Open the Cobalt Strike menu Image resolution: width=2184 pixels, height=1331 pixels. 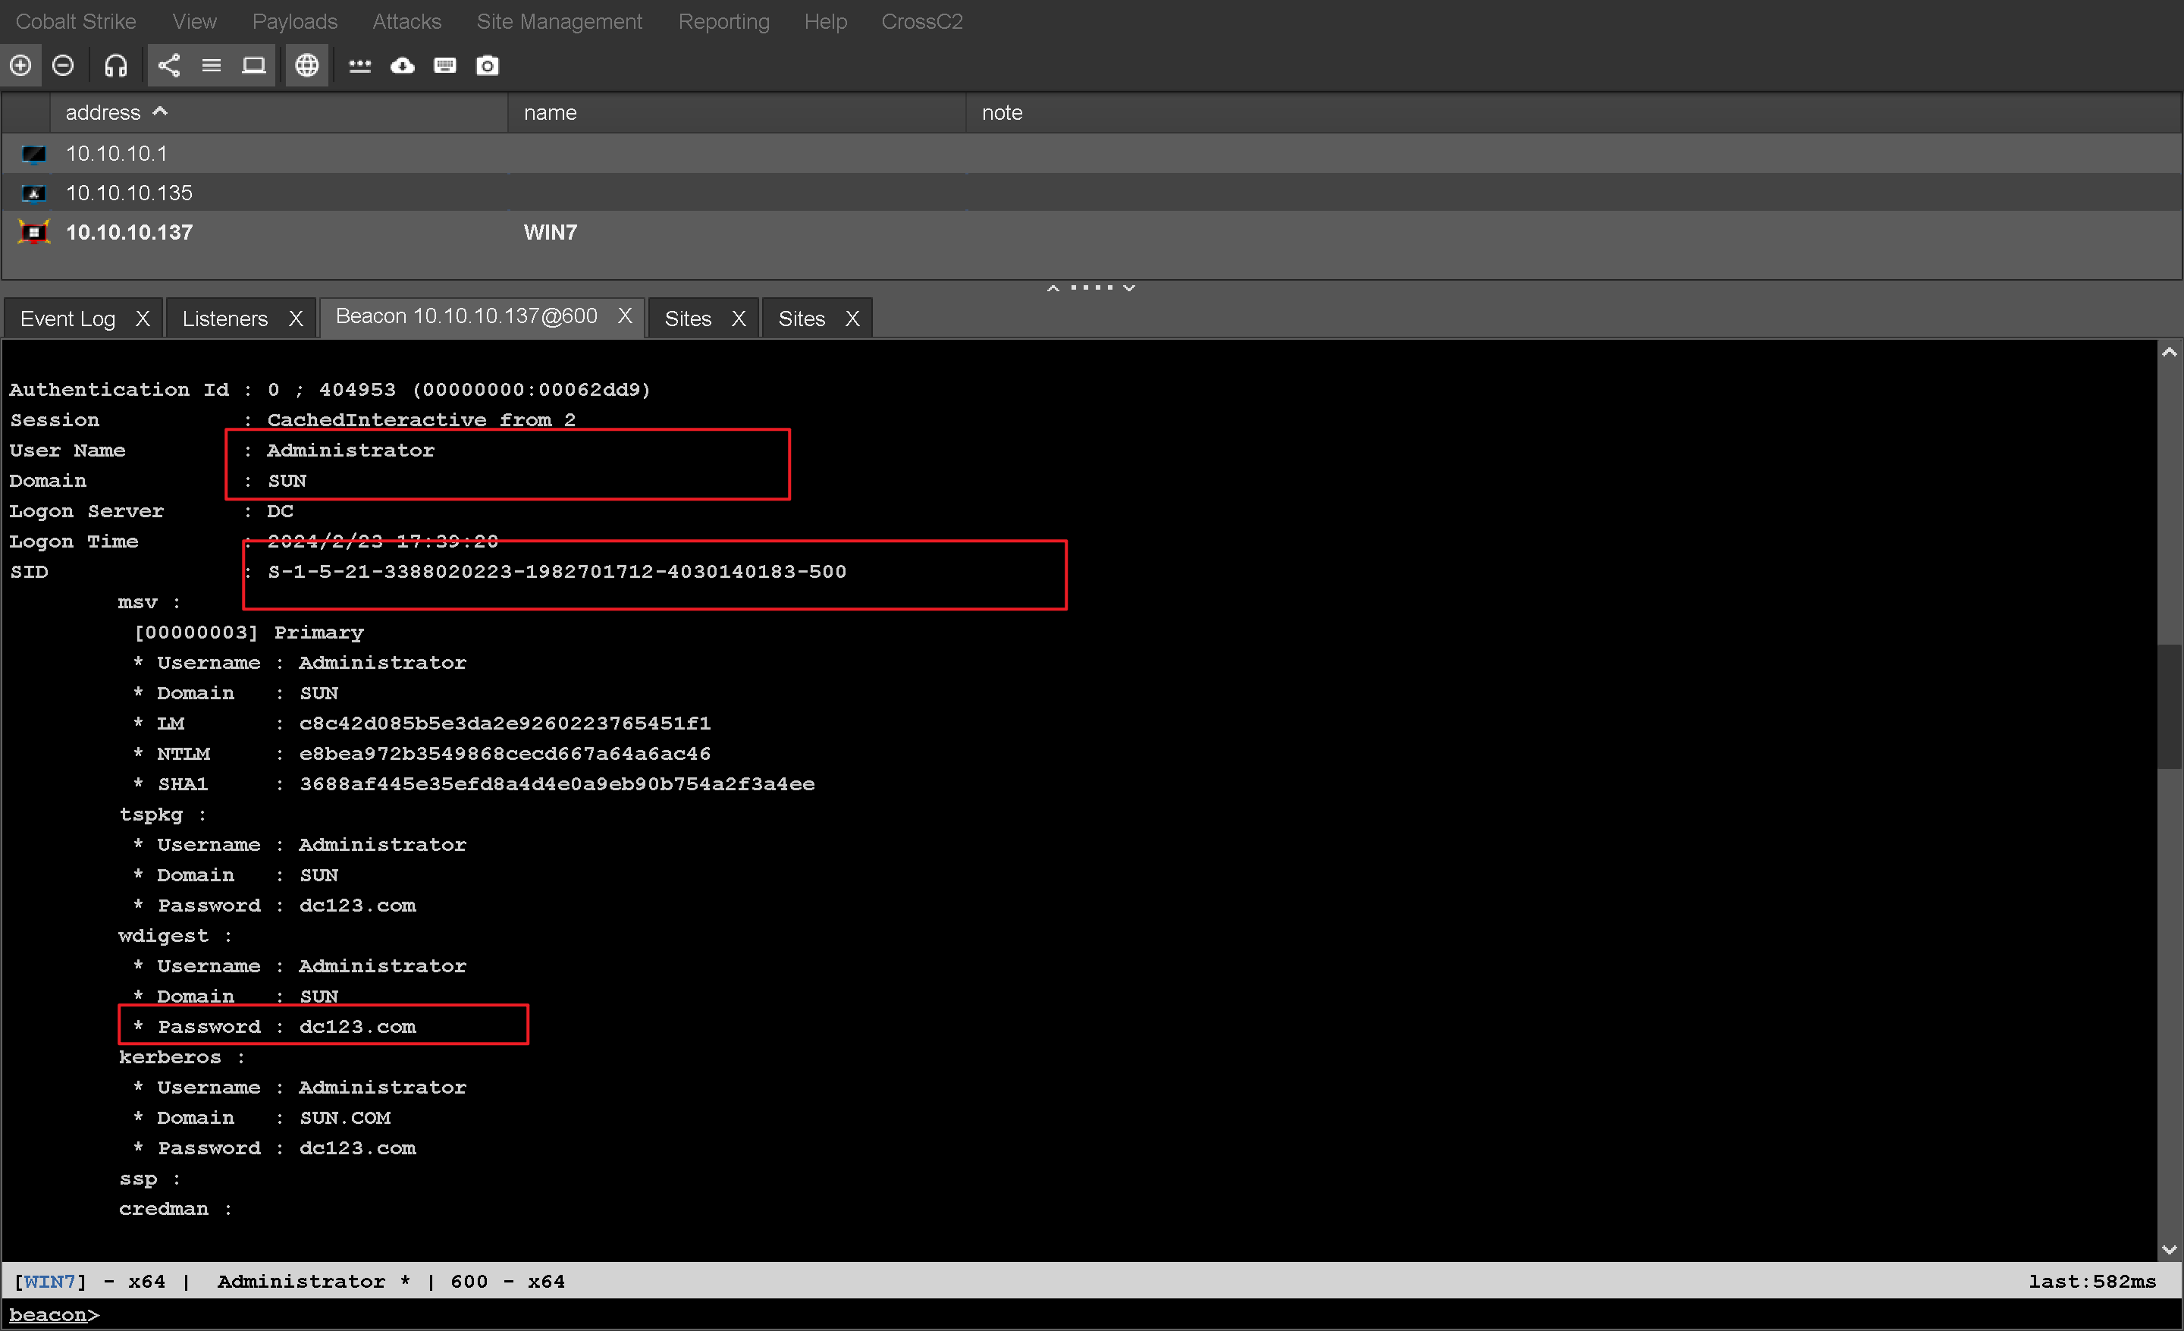click(x=77, y=21)
